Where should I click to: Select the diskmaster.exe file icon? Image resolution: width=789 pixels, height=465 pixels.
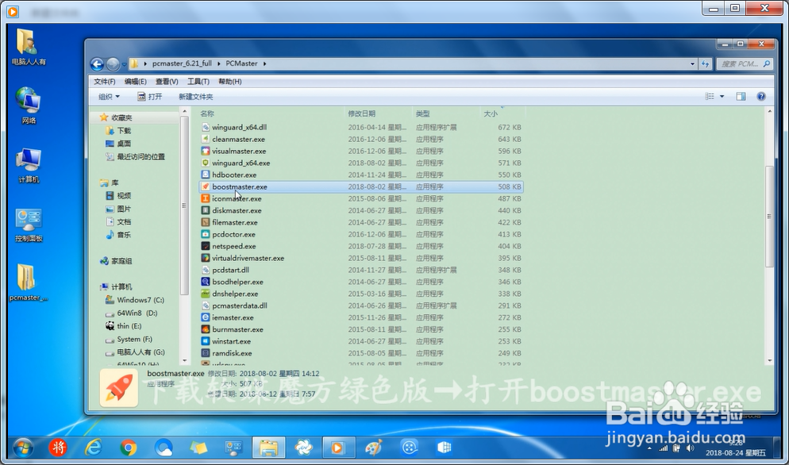206,210
